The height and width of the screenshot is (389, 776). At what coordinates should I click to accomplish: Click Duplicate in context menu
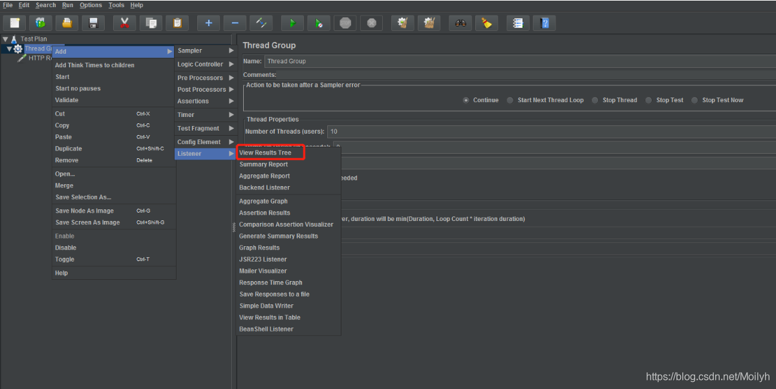coord(114,149)
